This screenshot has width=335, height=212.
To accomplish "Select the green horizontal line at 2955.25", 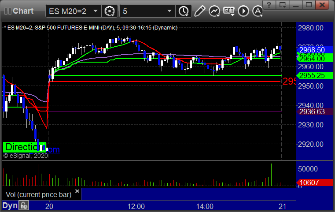I will pyautogui.click(x=167, y=75).
